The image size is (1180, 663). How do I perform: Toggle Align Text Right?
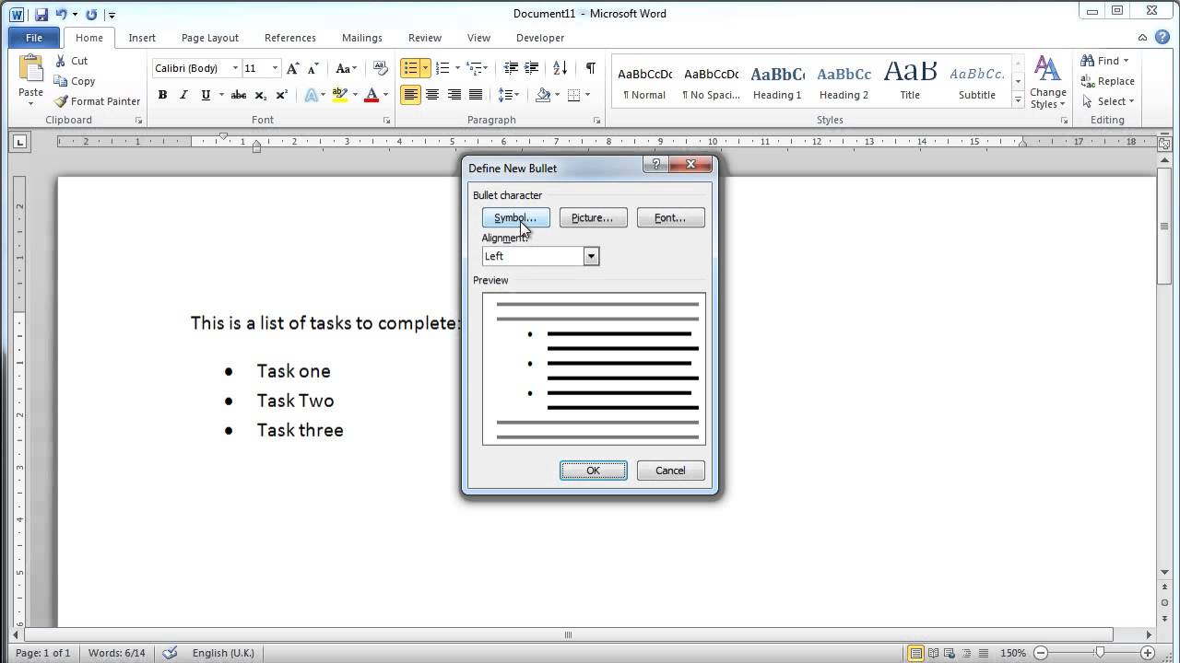click(x=454, y=95)
